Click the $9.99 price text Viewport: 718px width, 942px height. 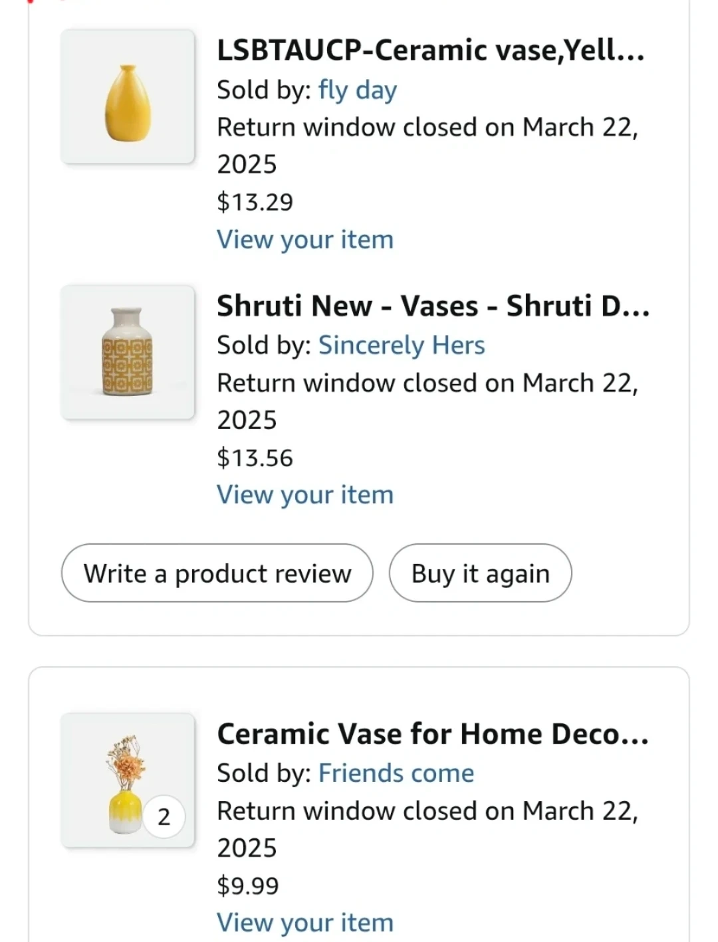point(247,886)
